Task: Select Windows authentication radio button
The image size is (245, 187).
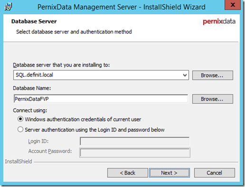Action: 20,119
